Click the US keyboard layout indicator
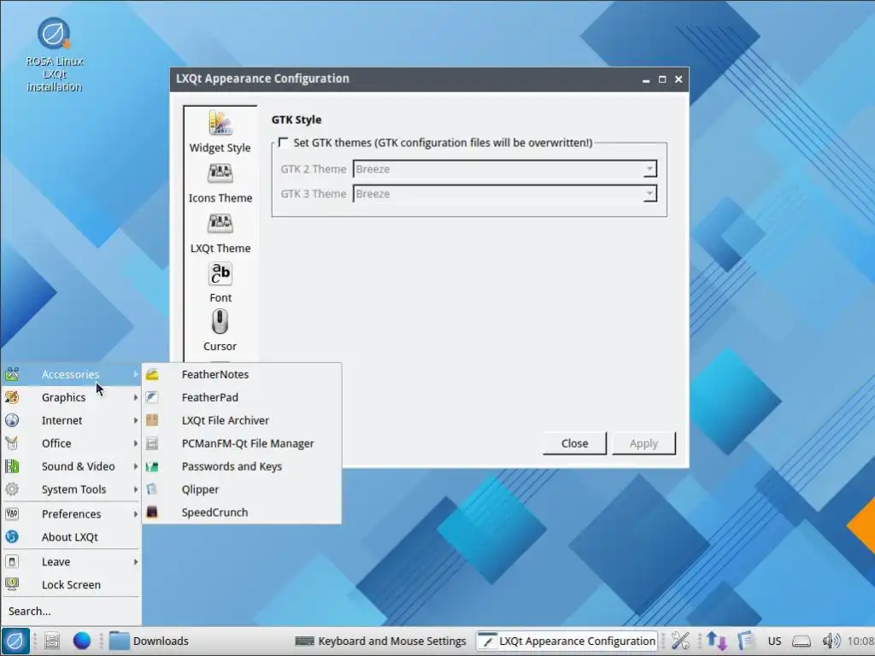This screenshot has width=875, height=656. pyautogui.click(x=774, y=641)
